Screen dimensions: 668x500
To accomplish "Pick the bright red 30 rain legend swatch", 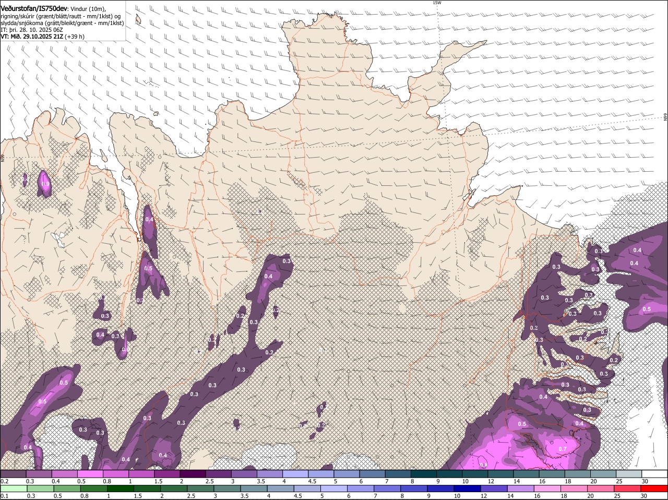I will (x=654, y=489).
